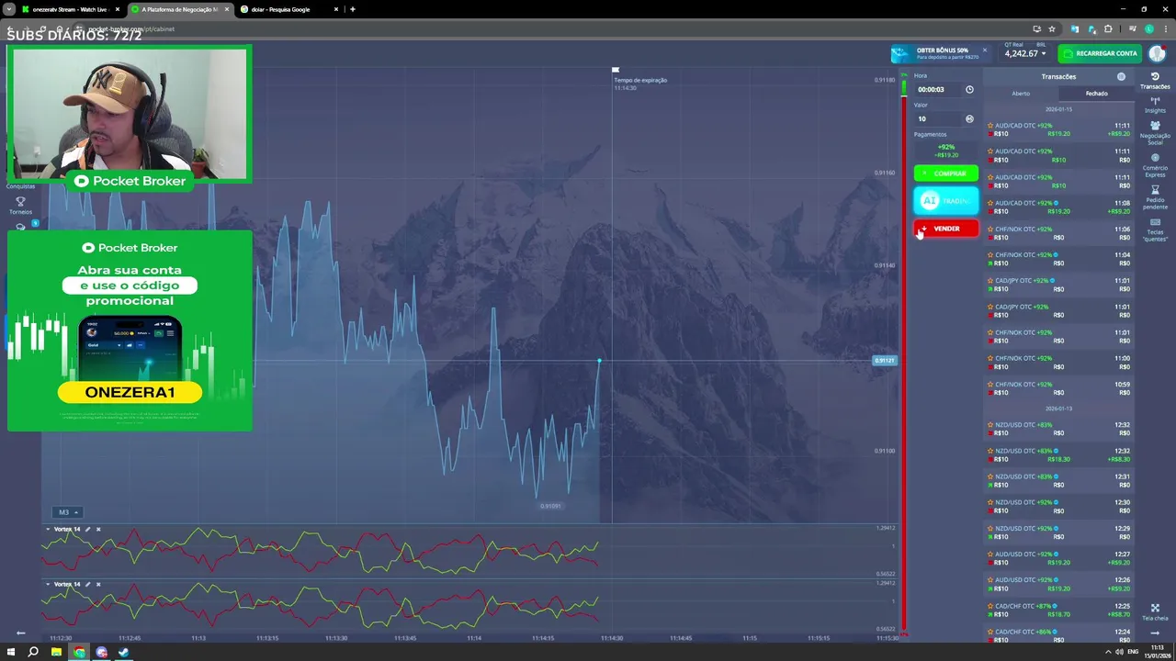
Task: Open the M3 timeframe dropdown
Action: (68, 512)
